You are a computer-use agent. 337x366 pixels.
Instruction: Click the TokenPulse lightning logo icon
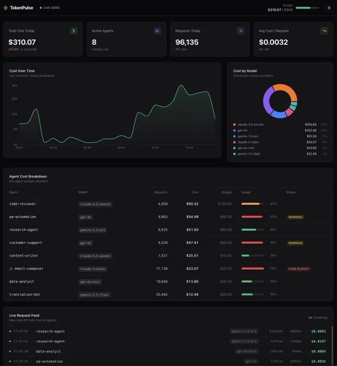click(x=5, y=8)
